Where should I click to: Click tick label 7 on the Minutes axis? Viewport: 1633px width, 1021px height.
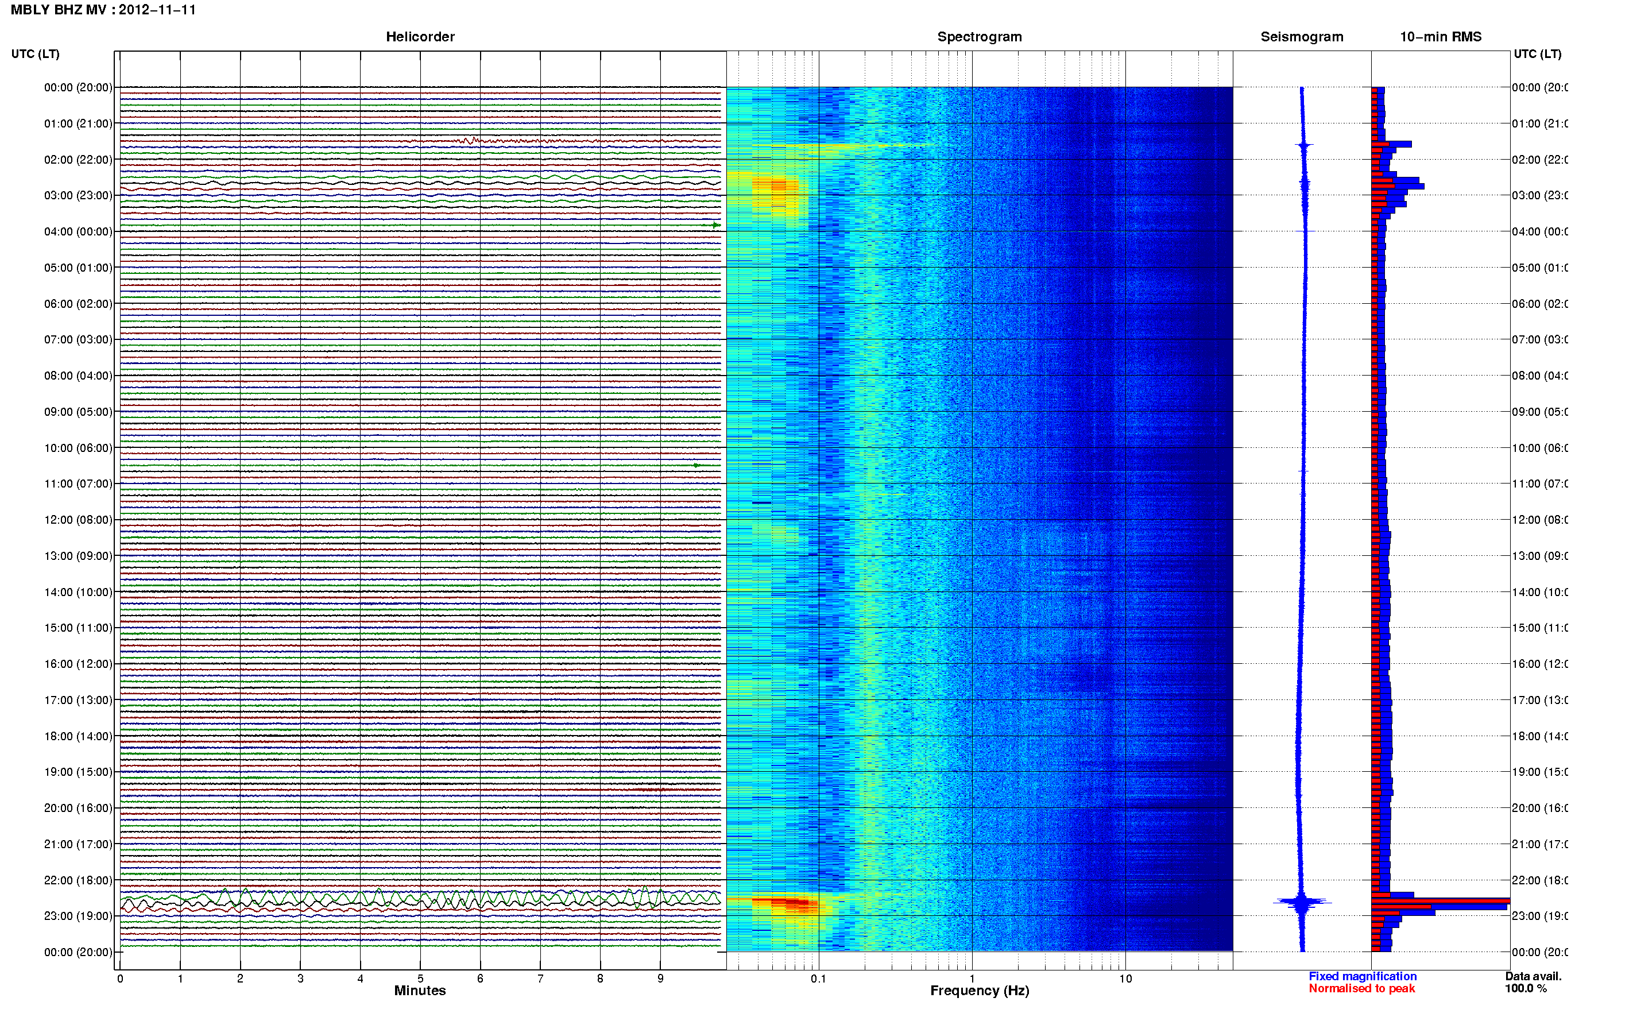click(x=540, y=979)
